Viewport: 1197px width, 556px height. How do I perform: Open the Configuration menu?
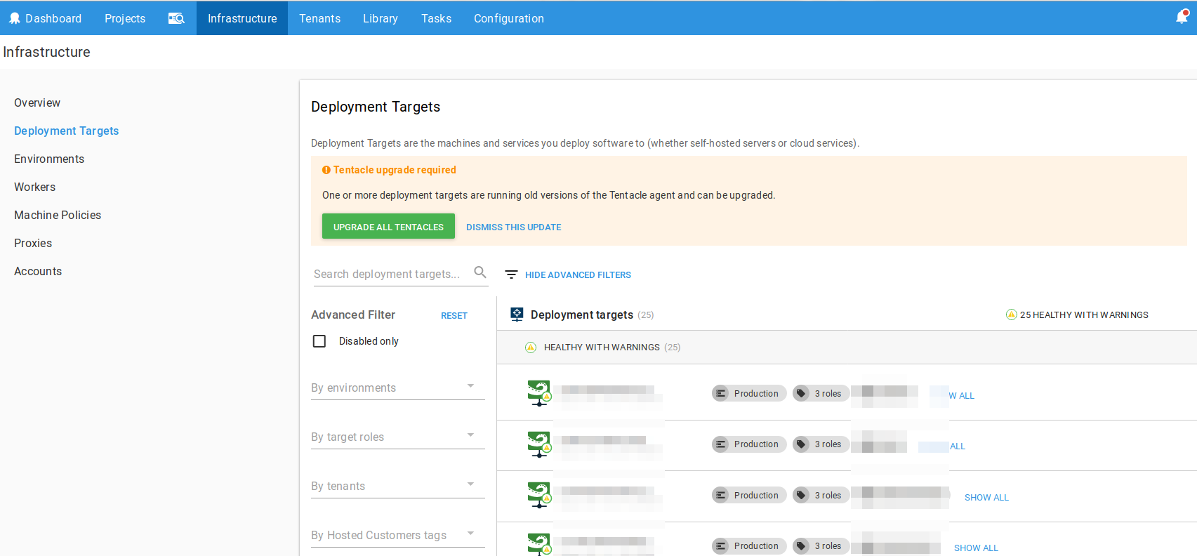[x=509, y=18]
